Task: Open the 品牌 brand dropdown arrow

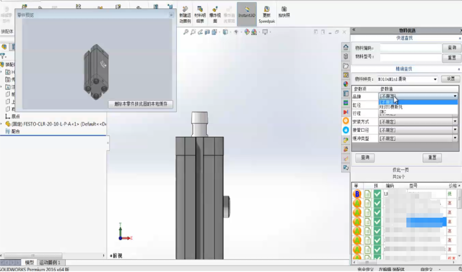Action: click(x=455, y=96)
